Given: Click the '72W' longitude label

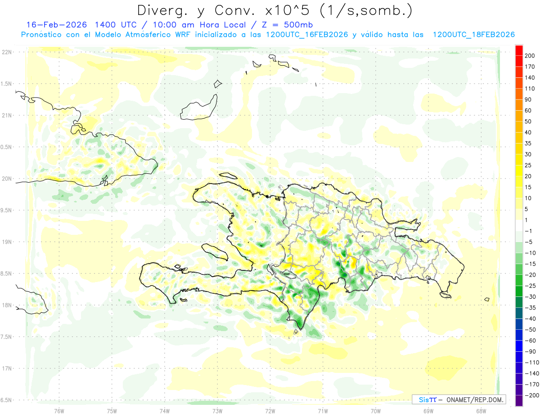Looking at the screenshot, I should coord(270,411).
